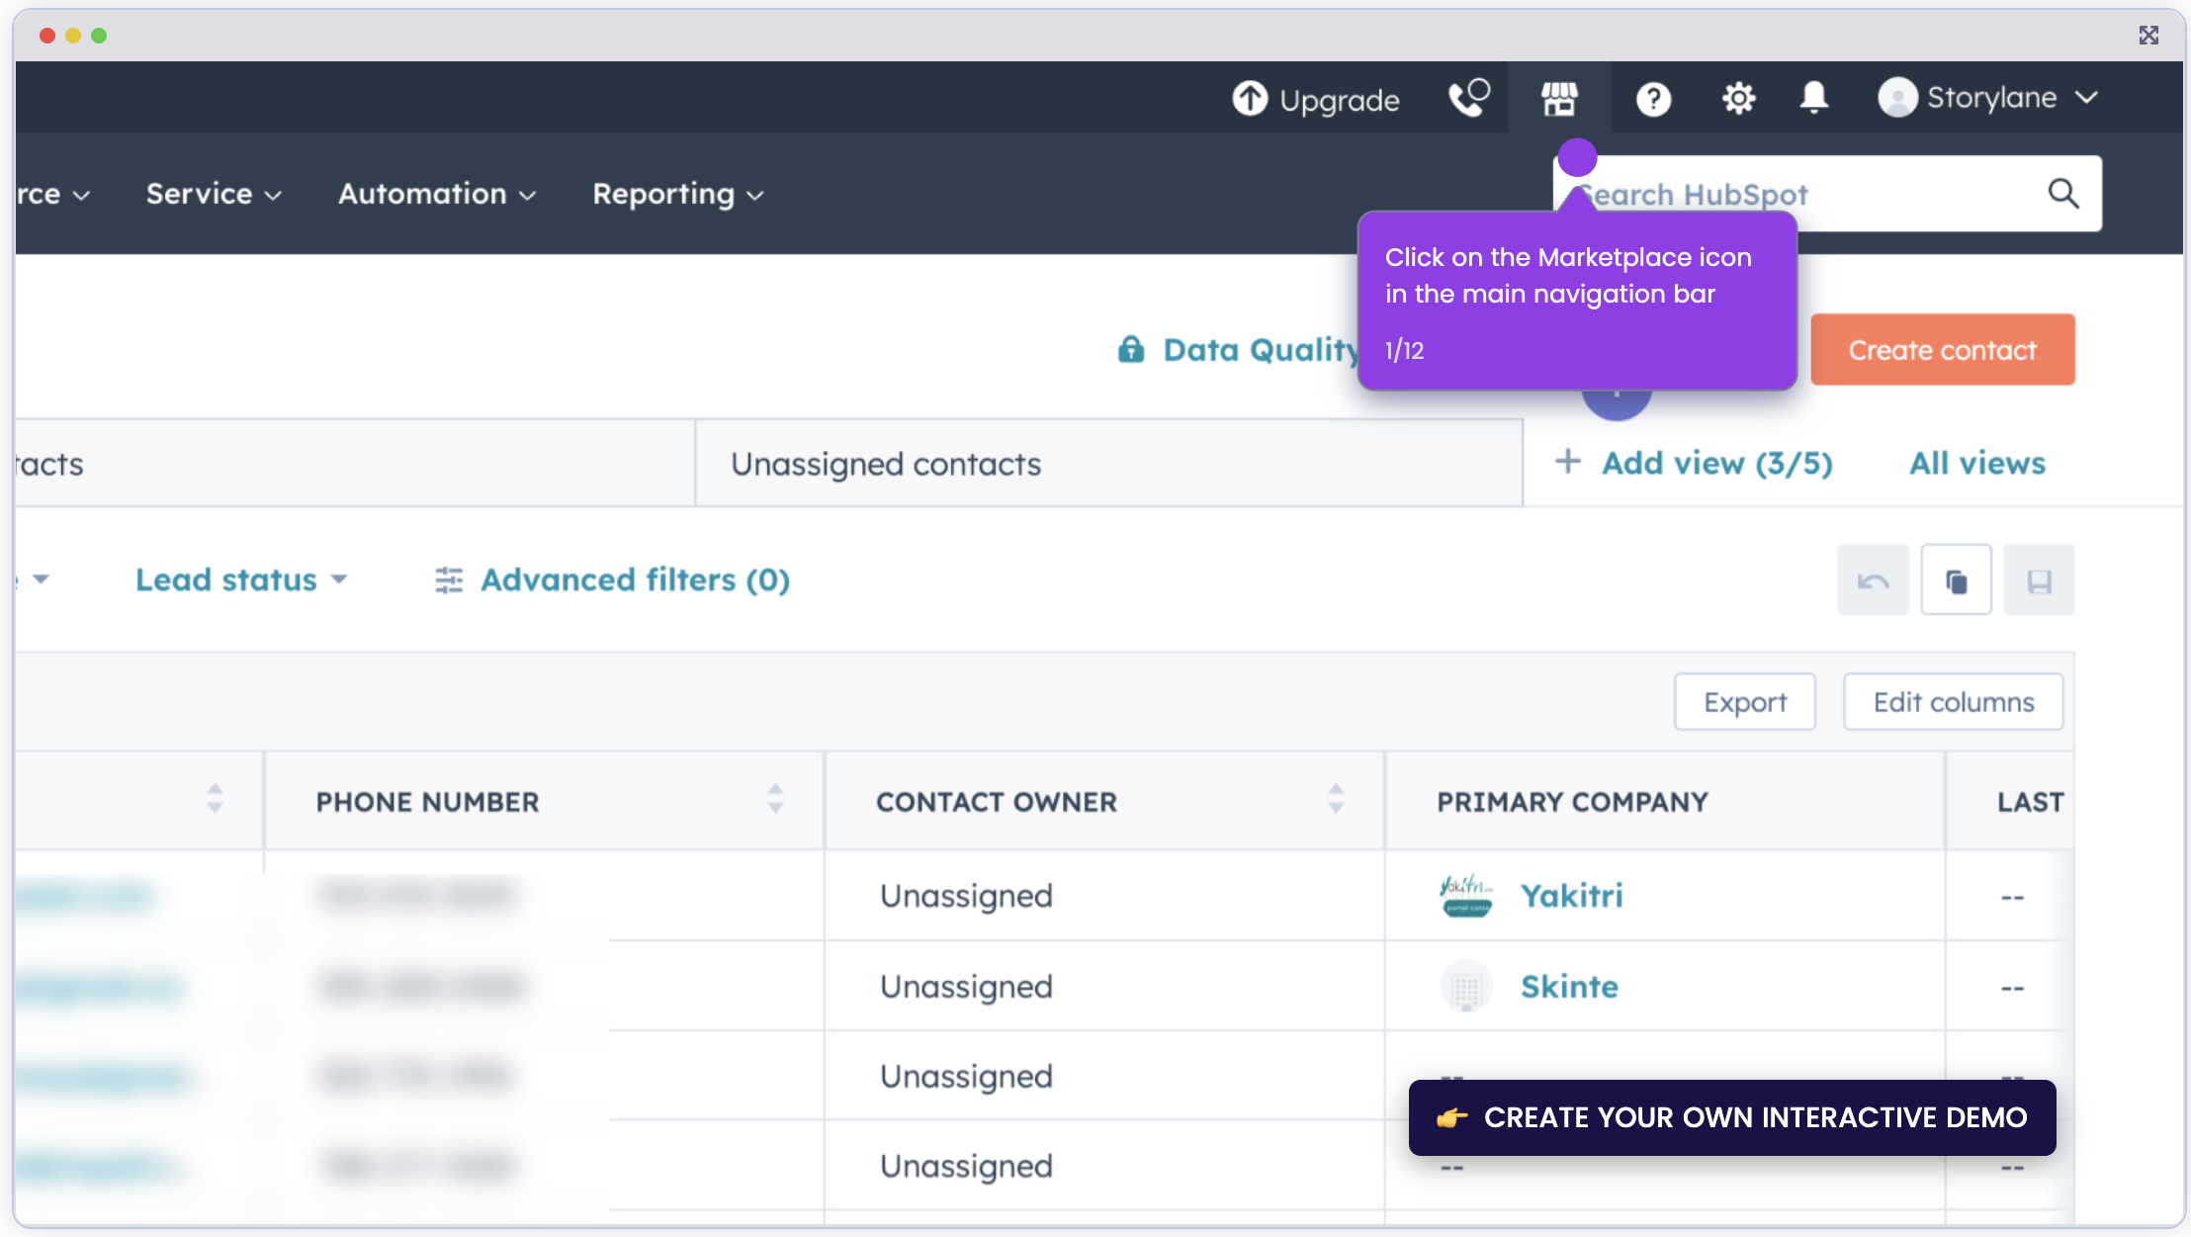2191x1237 pixels.
Task: Open Settings using the gear icon
Action: (1738, 98)
